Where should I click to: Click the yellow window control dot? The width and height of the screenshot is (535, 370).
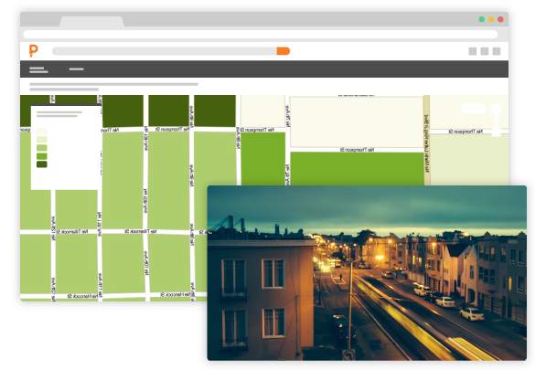(491, 19)
